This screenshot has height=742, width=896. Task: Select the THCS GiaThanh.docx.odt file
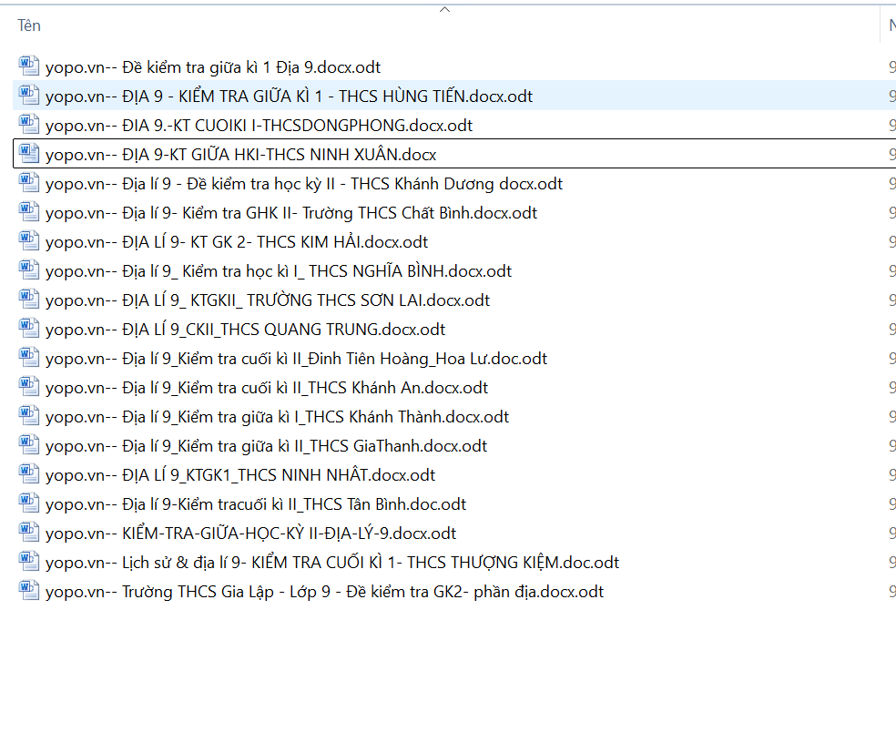266,446
